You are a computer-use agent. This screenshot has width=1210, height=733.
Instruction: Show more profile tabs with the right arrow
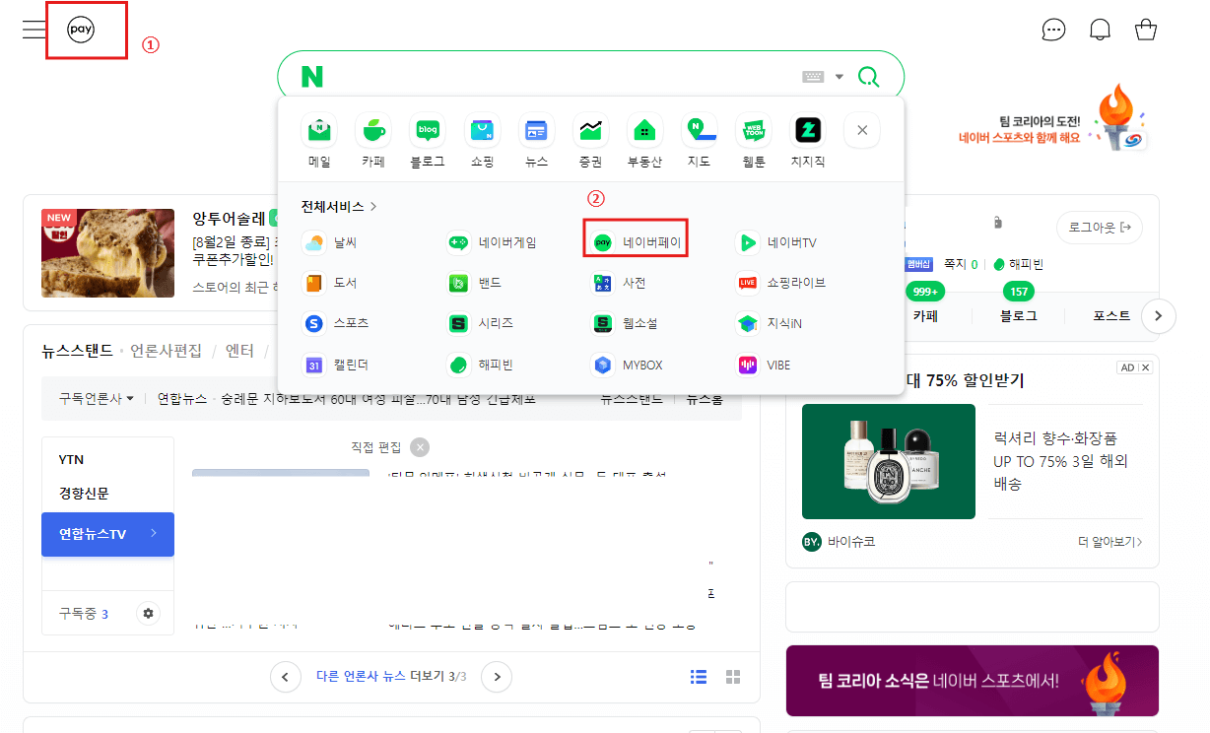coord(1159,315)
